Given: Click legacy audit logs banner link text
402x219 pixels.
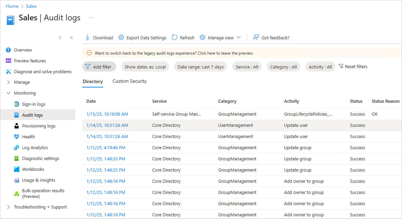Looking at the screenshot, I should 174,53.
